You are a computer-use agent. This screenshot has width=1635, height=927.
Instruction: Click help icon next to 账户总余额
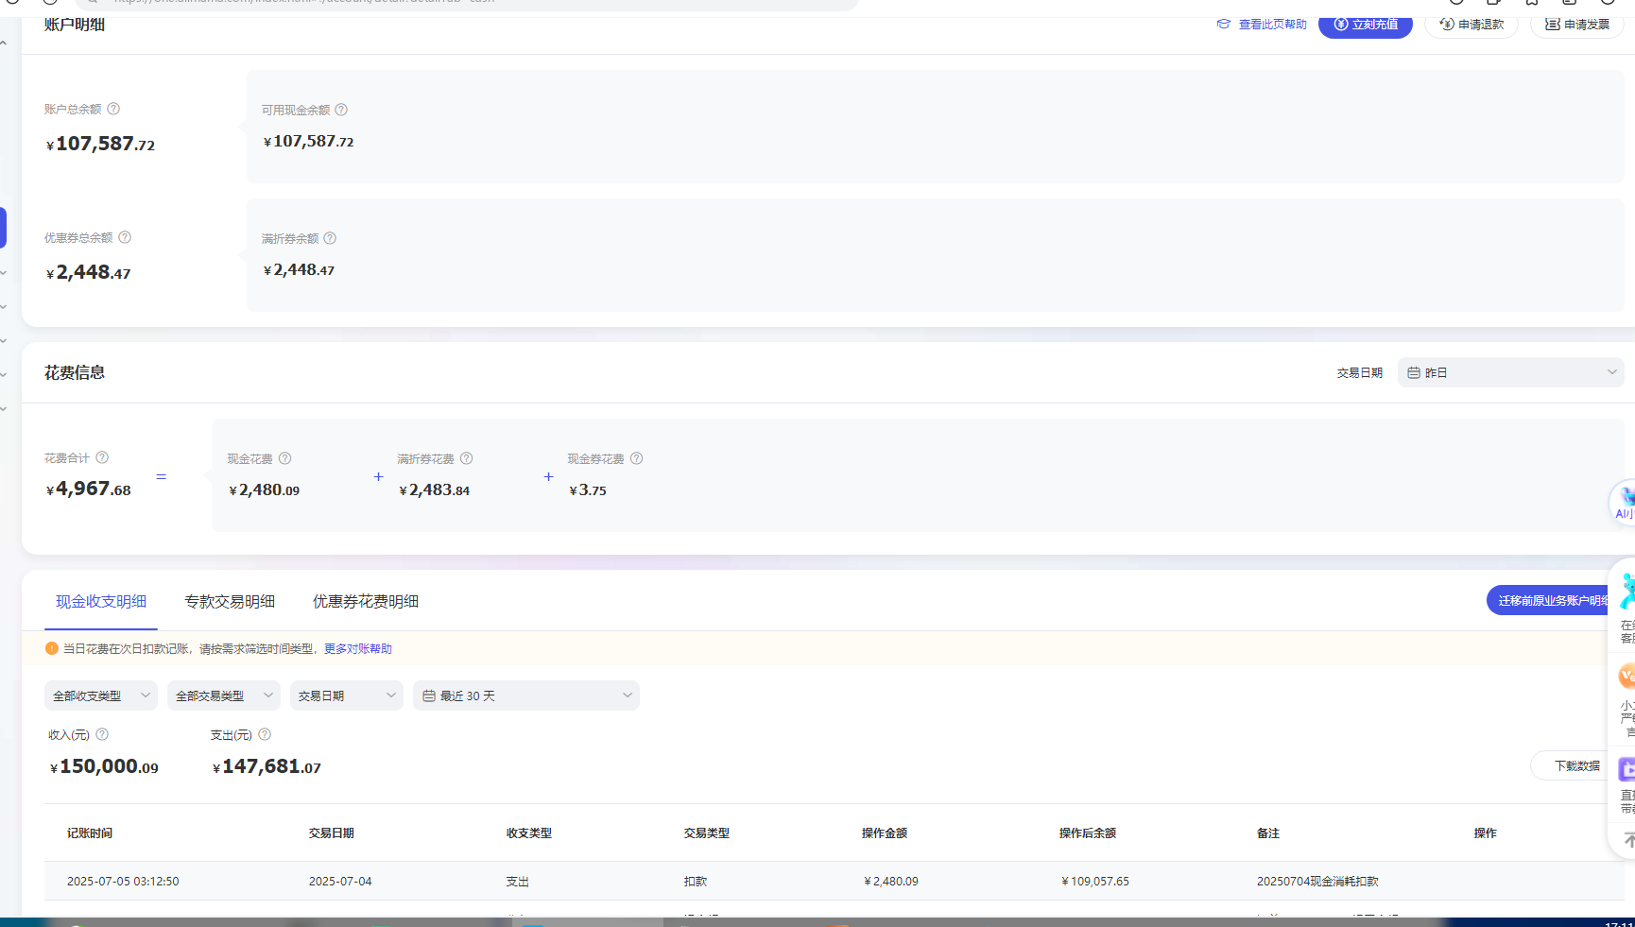113,109
